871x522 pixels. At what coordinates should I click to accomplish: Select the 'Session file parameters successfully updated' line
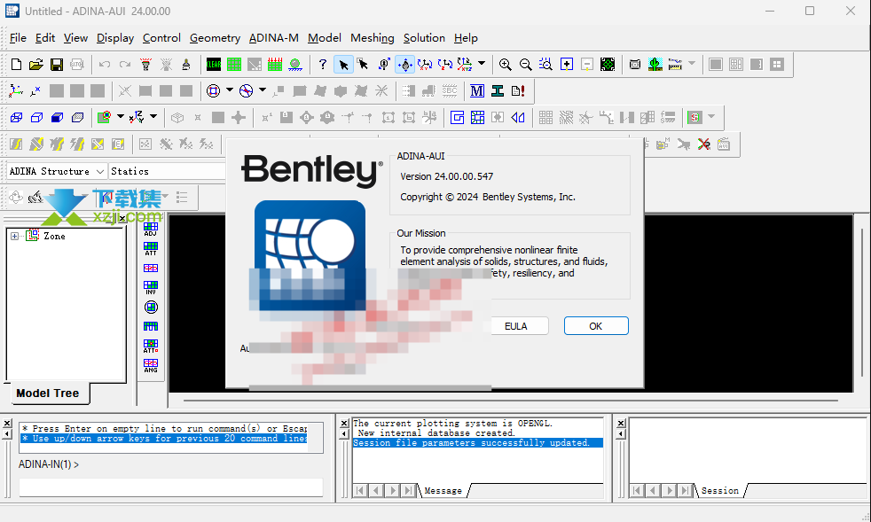click(478, 442)
